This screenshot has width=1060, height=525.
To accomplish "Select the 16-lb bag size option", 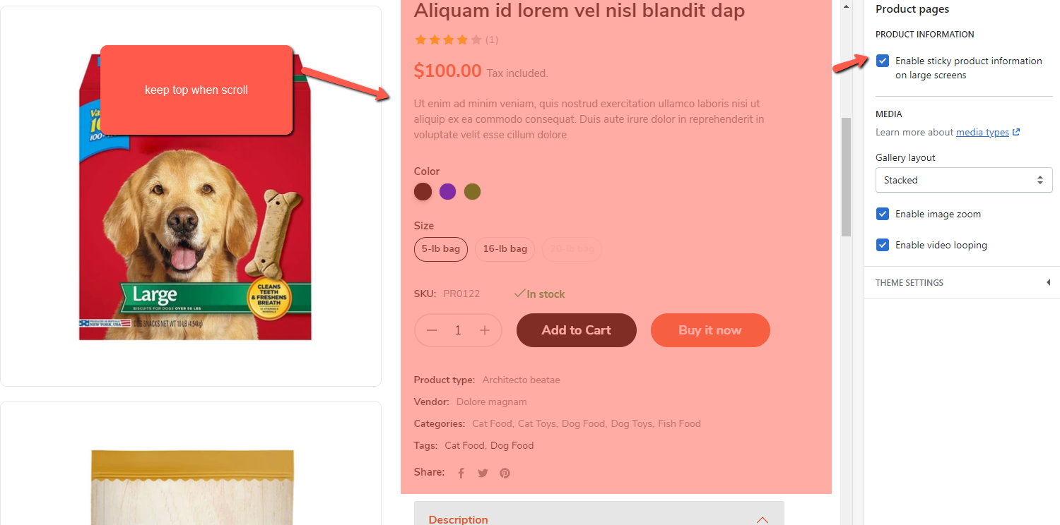I will point(505,249).
